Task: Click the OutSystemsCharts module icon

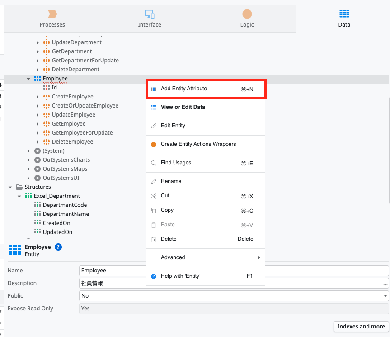Action: pyautogui.click(x=38, y=160)
